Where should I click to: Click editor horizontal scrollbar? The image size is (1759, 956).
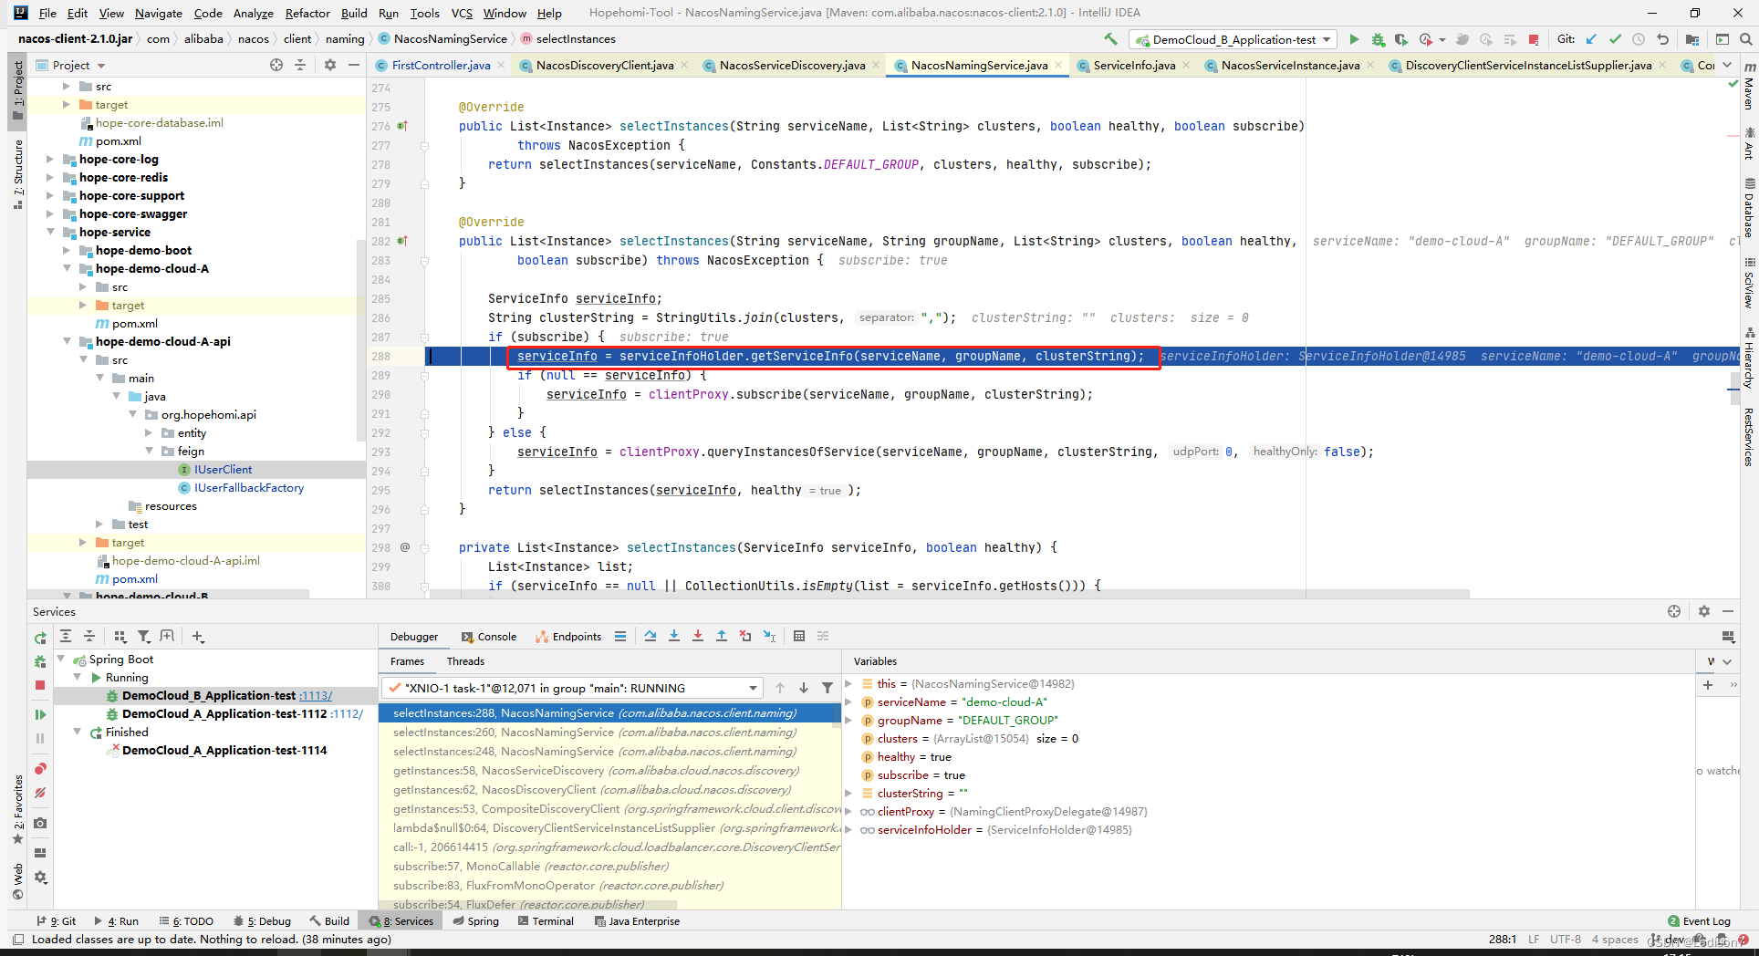[949, 594]
